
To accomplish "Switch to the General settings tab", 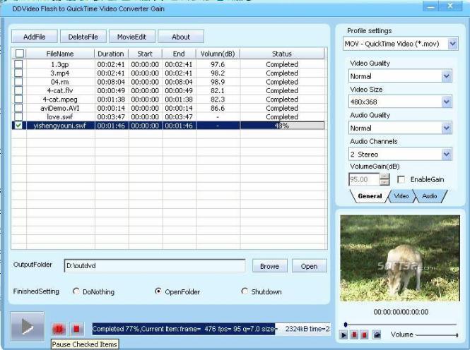I will pyautogui.click(x=370, y=196).
